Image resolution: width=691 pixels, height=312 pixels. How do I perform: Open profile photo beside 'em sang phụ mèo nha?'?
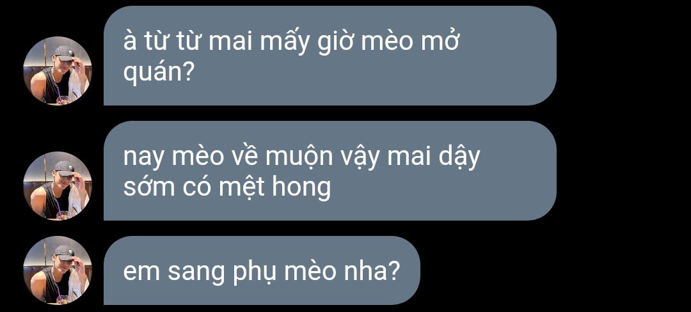pyautogui.click(x=58, y=270)
